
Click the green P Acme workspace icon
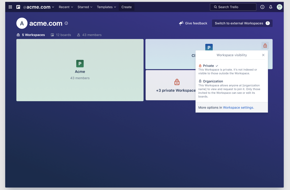pyautogui.click(x=80, y=63)
